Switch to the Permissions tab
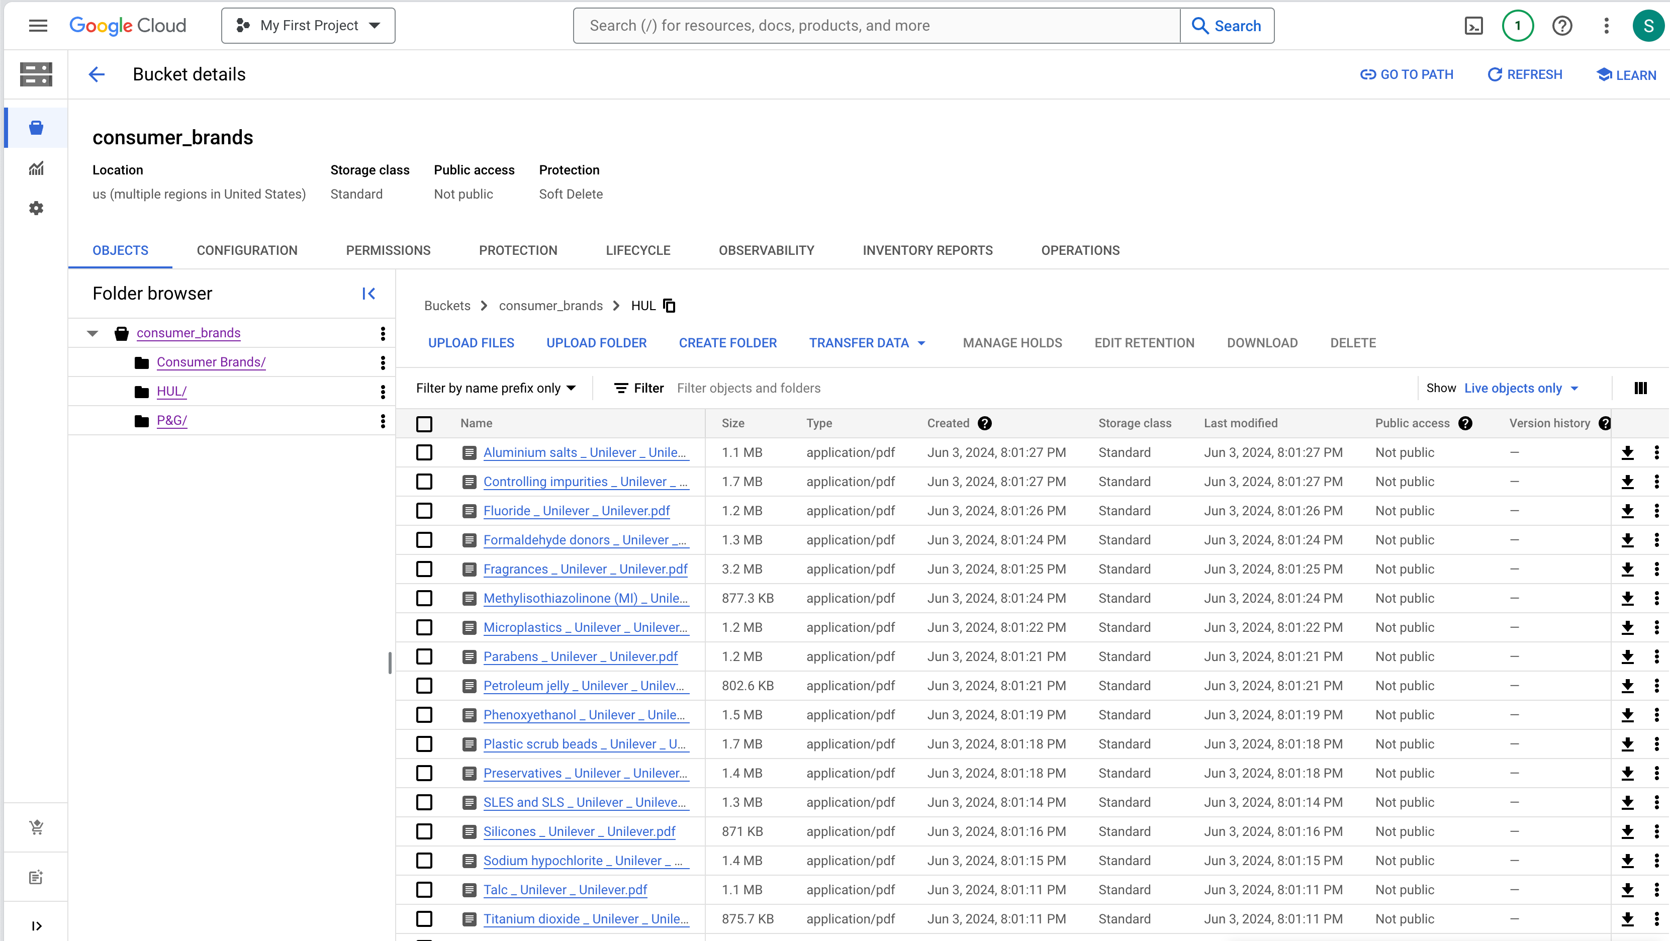 click(x=388, y=250)
